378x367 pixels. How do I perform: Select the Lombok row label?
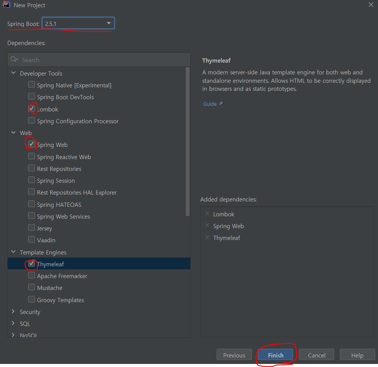coord(47,109)
